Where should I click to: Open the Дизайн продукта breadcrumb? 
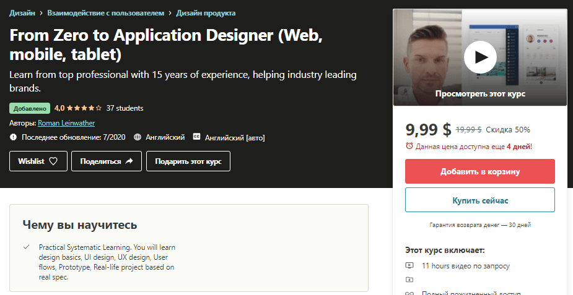[x=206, y=13]
